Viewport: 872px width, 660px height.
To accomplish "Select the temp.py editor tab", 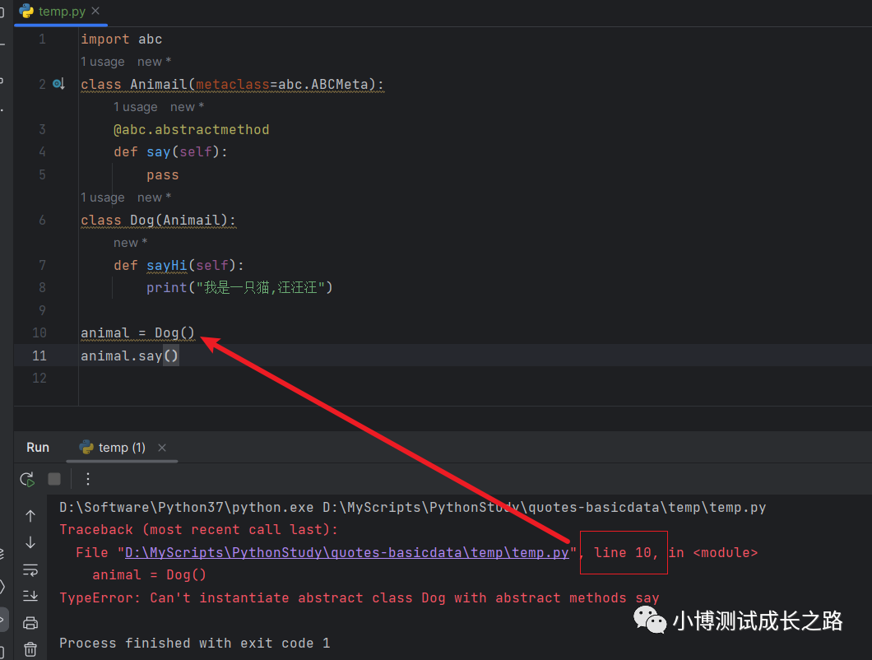I will pos(60,12).
